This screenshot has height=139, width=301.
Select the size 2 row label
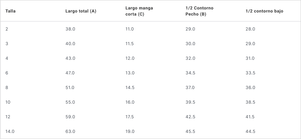pyautogui.click(x=7, y=29)
